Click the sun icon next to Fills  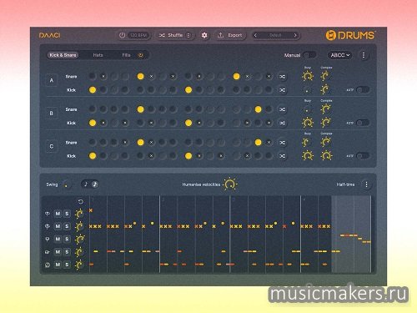(141, 55)
